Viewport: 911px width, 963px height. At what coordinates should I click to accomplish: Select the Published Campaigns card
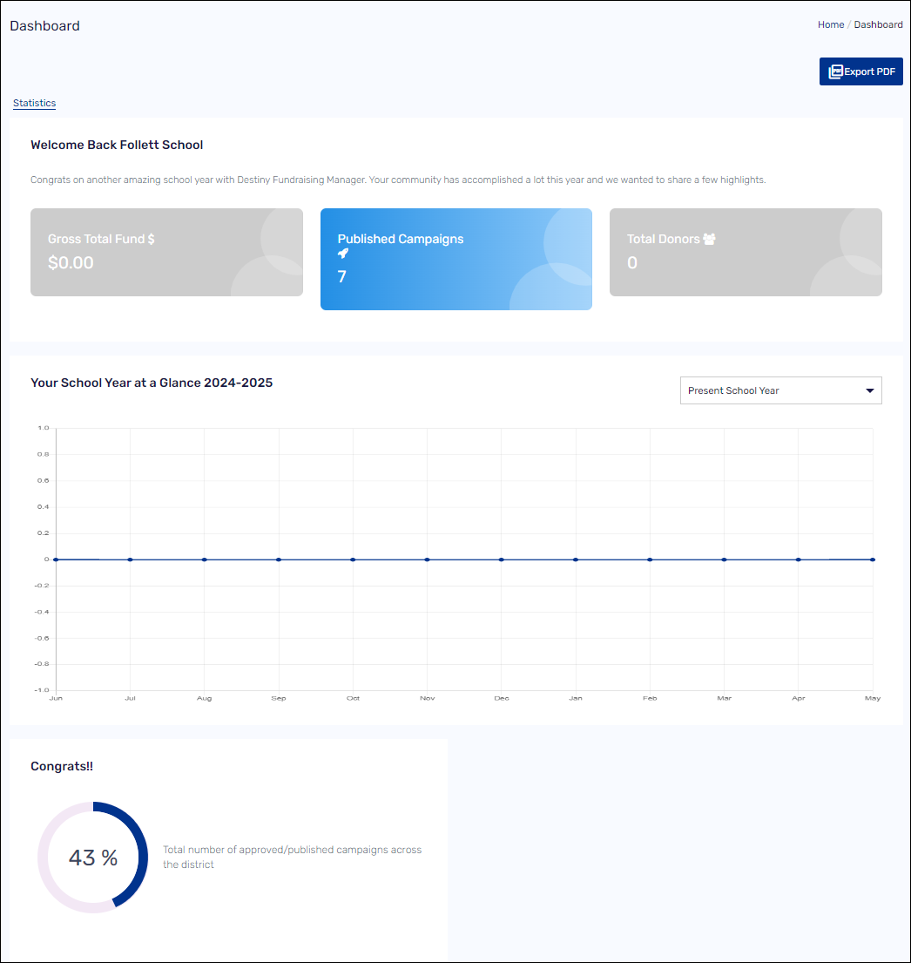click(x=455, y=259)
